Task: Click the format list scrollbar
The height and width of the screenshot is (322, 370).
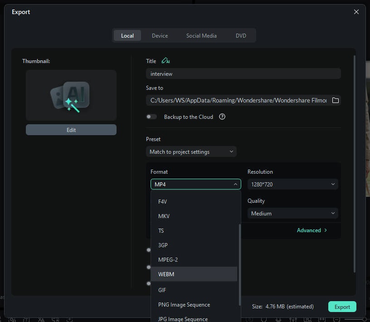Action: click(x=240, y=265)
